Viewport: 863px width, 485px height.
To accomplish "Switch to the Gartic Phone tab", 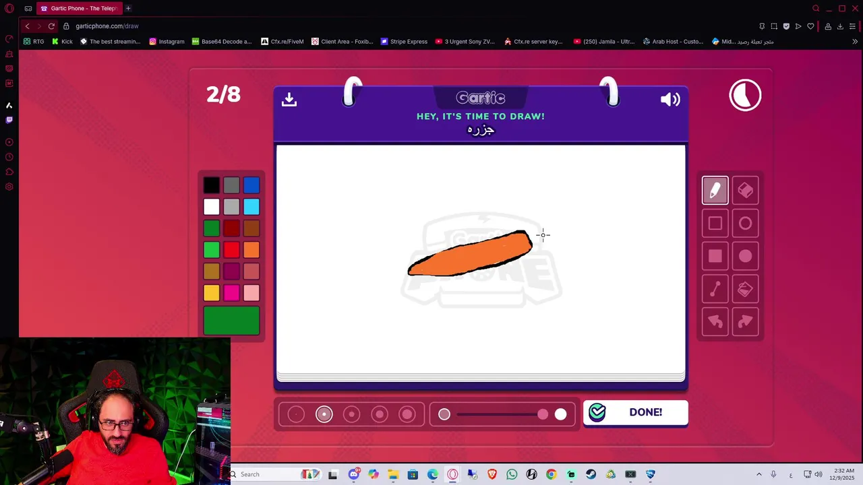I will [x=79, y=8].
